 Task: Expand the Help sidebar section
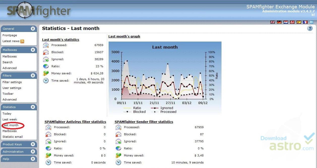pos(33,159)
